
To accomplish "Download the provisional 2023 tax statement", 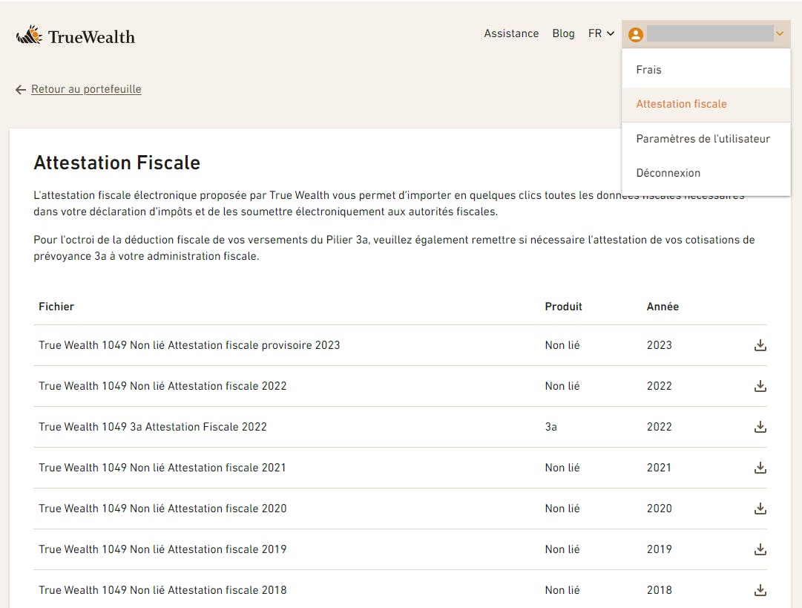I will pos(760,345).
